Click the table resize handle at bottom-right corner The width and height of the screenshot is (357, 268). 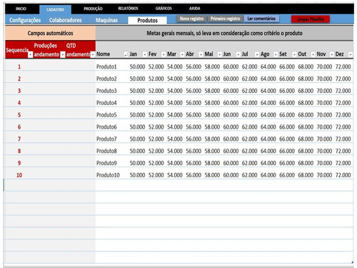coord(352,262)
